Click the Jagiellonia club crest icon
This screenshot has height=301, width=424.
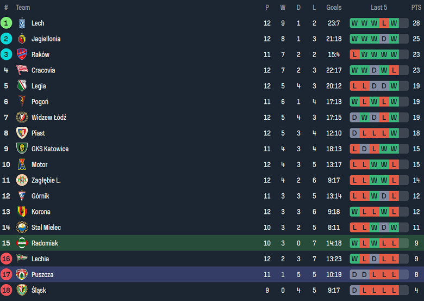click(22, 39)
